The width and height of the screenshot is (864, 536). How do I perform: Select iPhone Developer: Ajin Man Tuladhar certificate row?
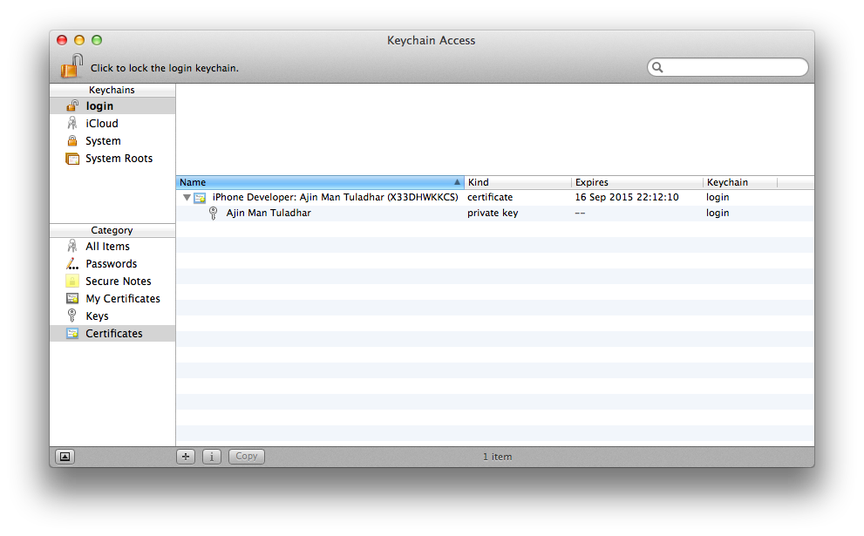point(495,197)
